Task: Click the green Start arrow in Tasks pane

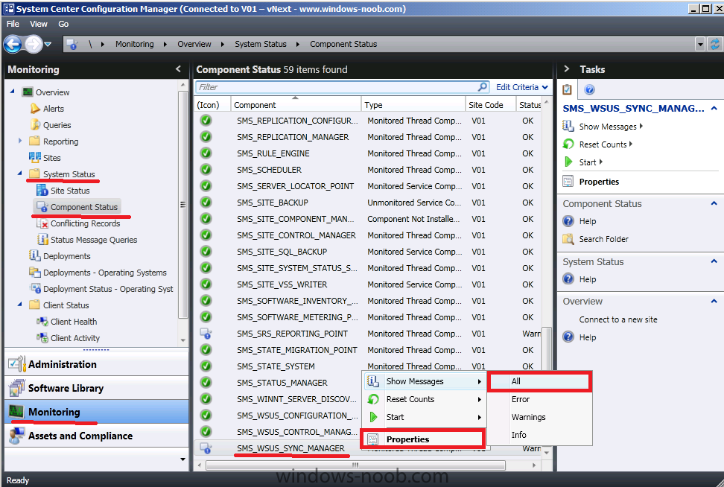Action: pos(568,162)
